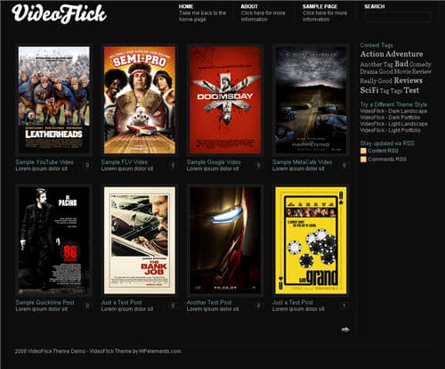Open the Al Pacino 88 Minutes poster
This screenshot has width=445, height=369.
coord(53,240)
